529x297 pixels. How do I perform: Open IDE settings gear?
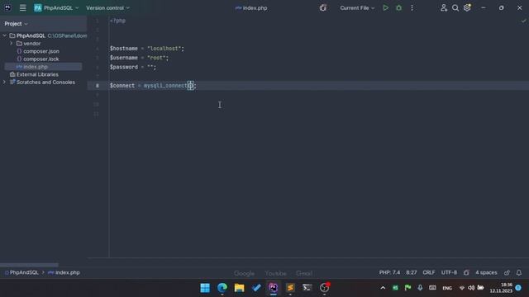pos(467,7)
